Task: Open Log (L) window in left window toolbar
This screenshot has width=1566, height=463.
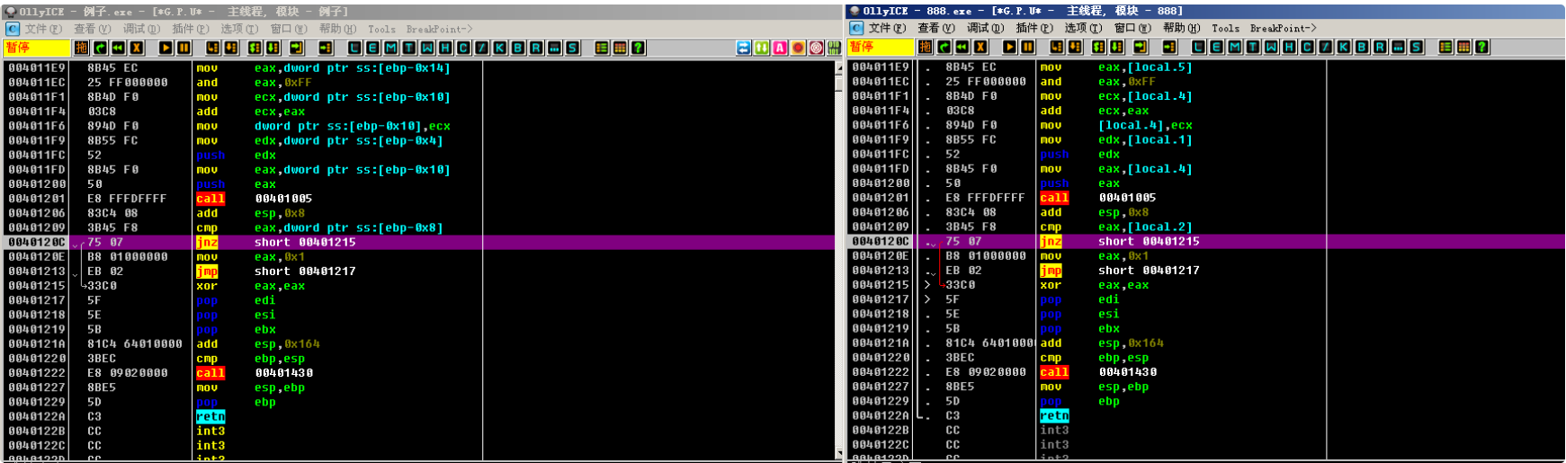Action: click(x=354, y=48)
